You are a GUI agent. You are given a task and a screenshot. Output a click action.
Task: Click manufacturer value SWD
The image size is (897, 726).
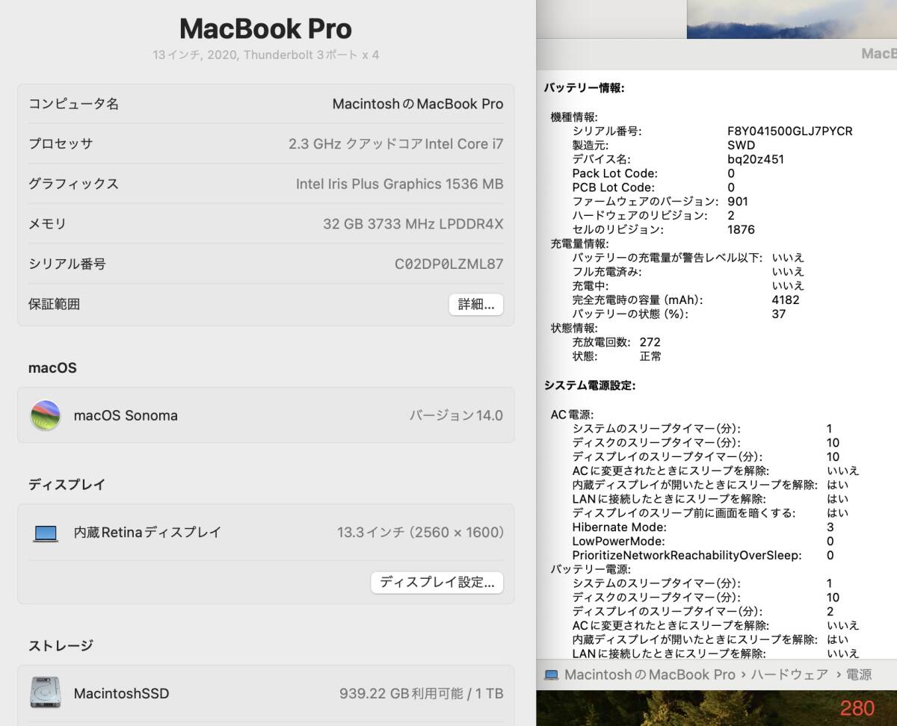(741, 145)
